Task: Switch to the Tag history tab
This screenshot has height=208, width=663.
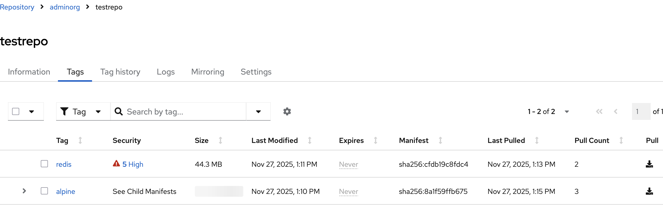Action: (x=120, y=72)
